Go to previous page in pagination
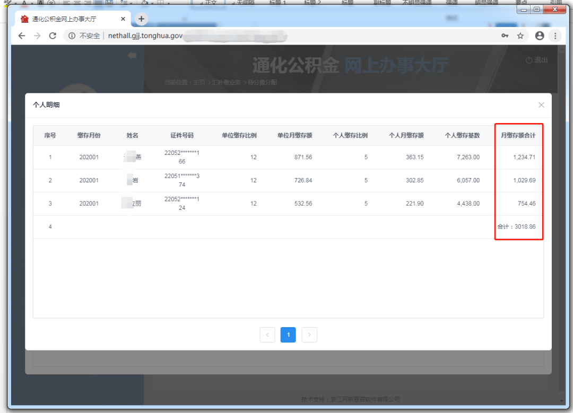The width and height of the screenshot is (573, 413). tap(267, 335)
